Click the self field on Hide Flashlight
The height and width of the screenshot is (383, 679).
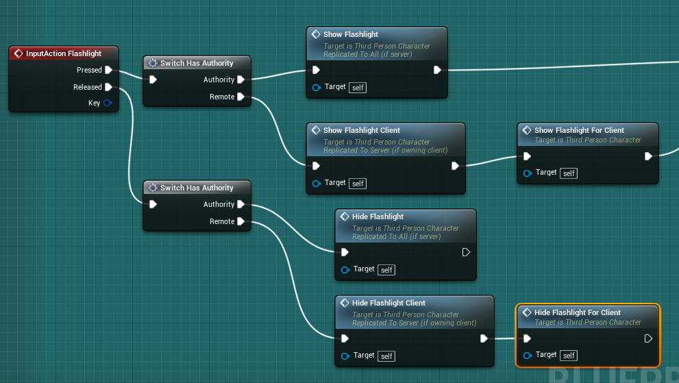pyautogui.click(x=386, y=271)
